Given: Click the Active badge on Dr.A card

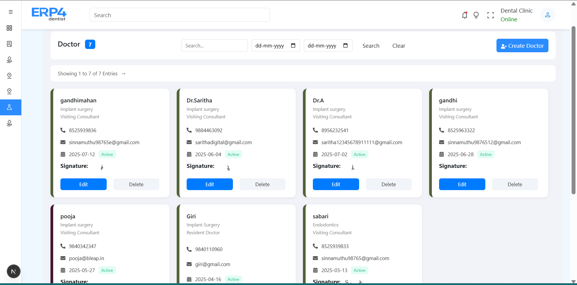Looking at the screenshot, I should (359, 154).
